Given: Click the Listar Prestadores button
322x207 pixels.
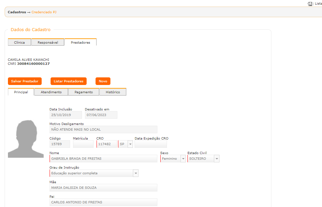Looking at the screenshot, I should point(68,81).
